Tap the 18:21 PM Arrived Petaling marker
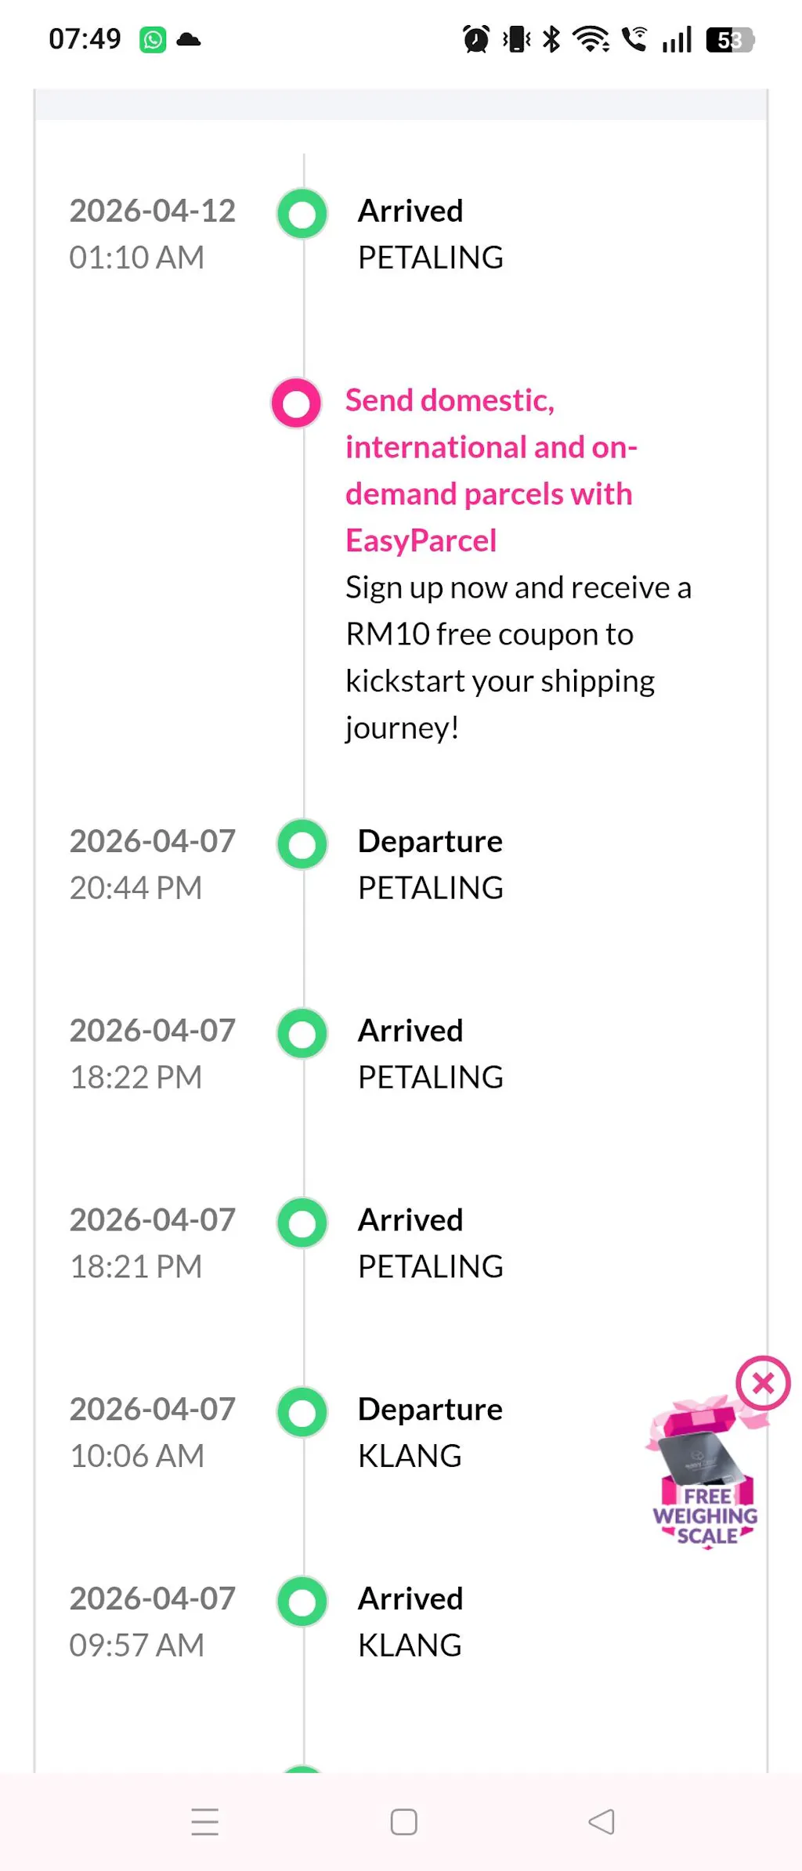 click(x=302, y=1223)
